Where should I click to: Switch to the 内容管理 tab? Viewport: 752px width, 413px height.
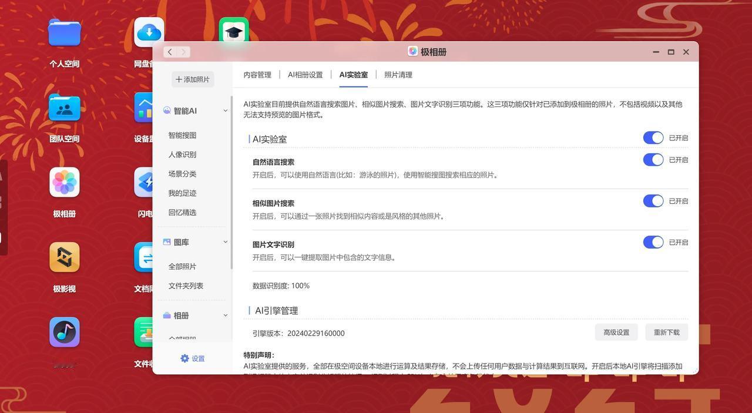(x=257, y=75)
